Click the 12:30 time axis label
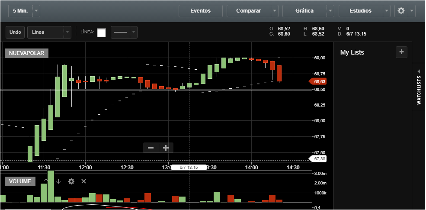 (127, 168)
